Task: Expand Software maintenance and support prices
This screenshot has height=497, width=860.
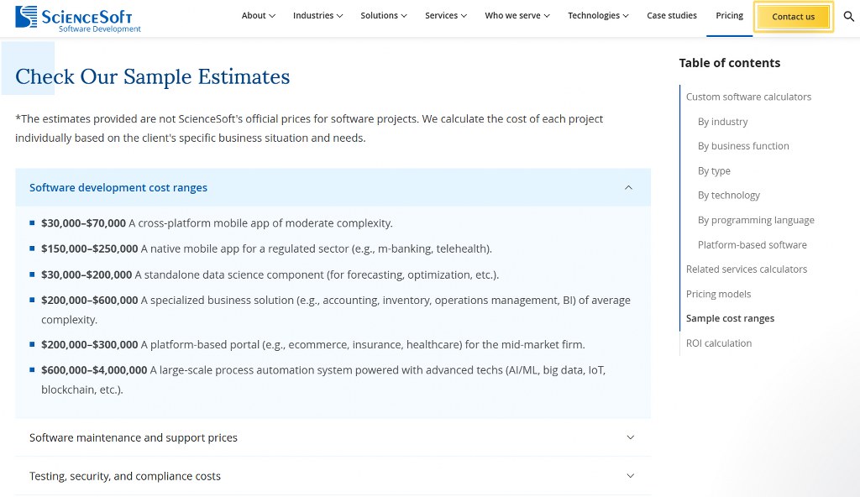Action: (333, 437)
